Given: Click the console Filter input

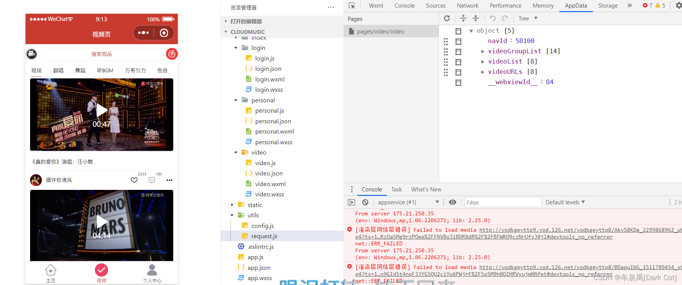Looking at the screenshot, I should click(503, 202).
